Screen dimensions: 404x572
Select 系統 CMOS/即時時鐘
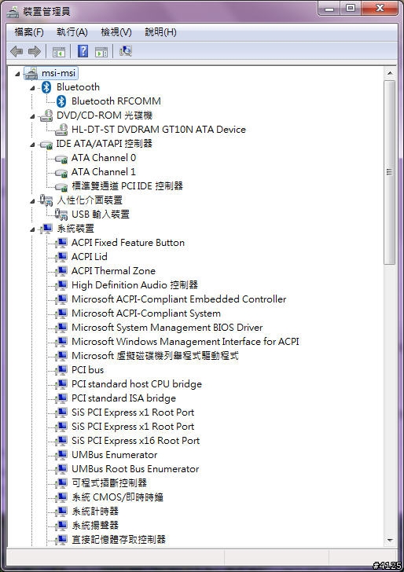[x=118, y=497]
